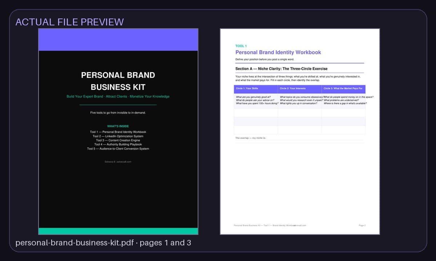Click the 'ACTUAL FILE PREVIEW' heading
The width and height of the screenshot is (436, 261).
pos(69,22)
